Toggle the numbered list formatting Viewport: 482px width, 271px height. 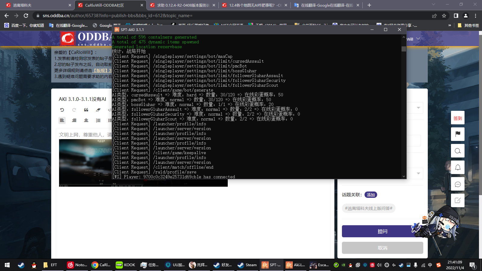98,120
